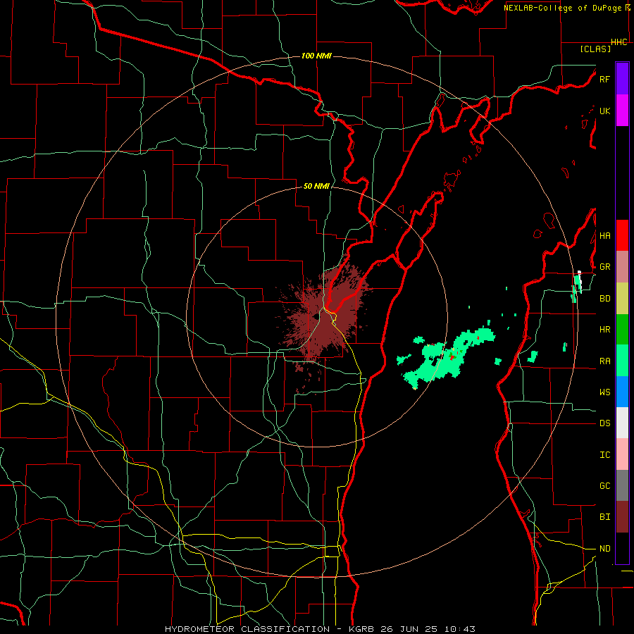Click the HA legend label
This screenshot has height=634, width=634.
604,236
